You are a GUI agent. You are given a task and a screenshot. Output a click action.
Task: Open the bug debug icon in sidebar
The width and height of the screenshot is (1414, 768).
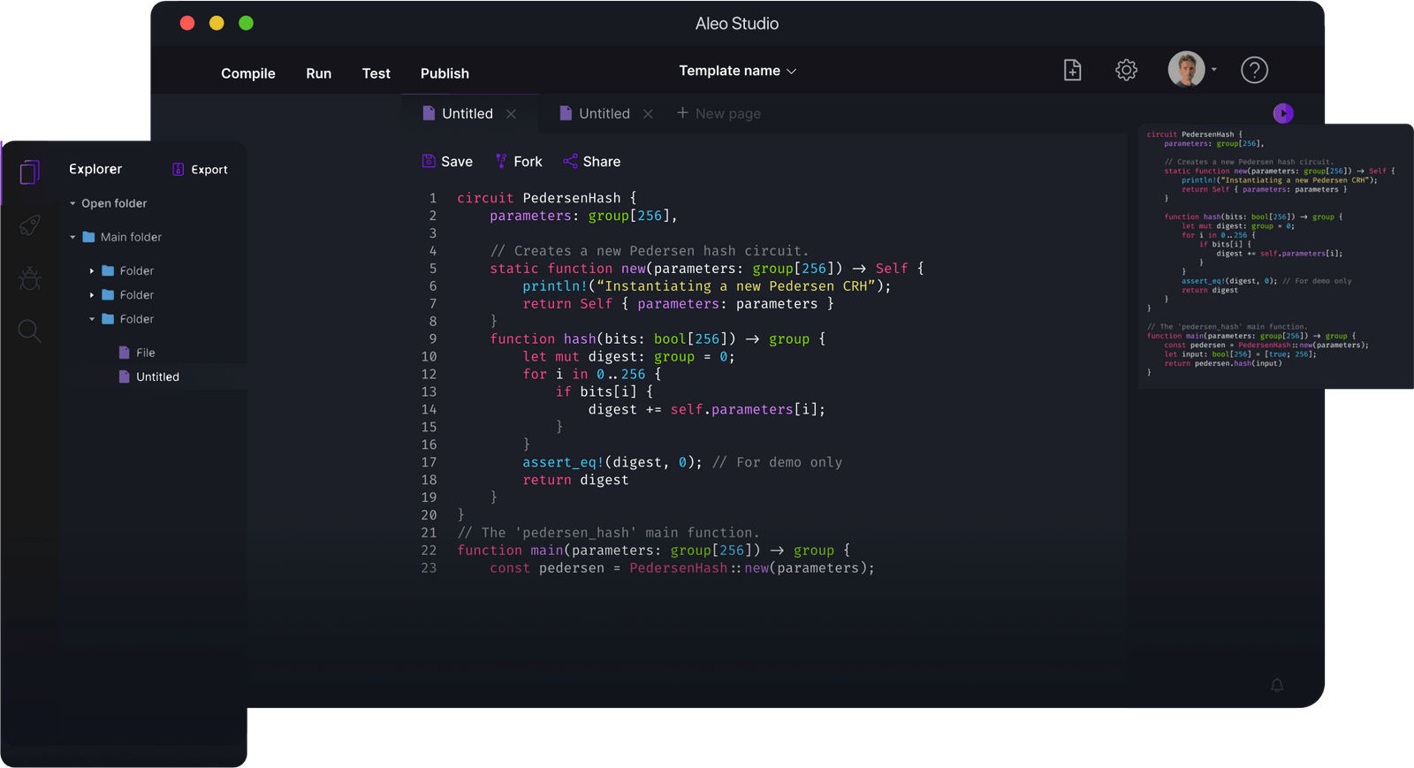coord(29,279)
